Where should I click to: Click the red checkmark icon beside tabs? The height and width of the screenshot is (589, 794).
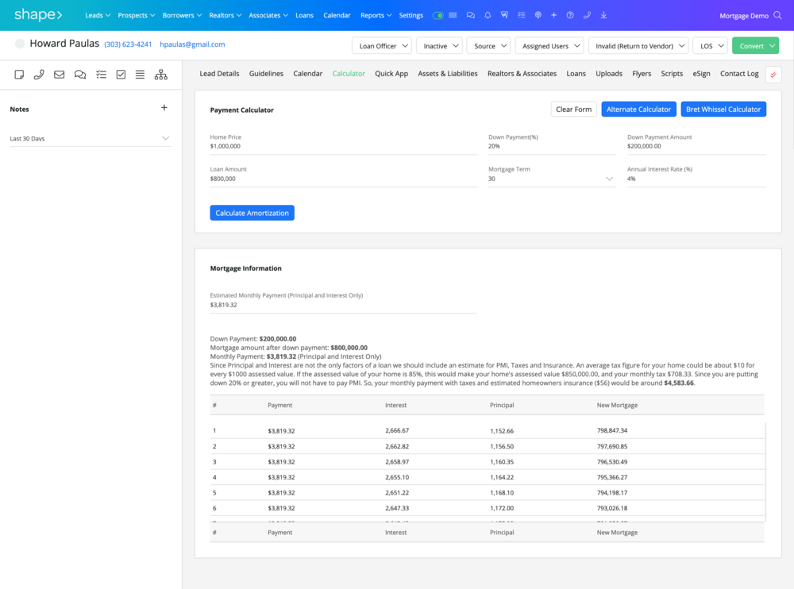tap(773, 75)
